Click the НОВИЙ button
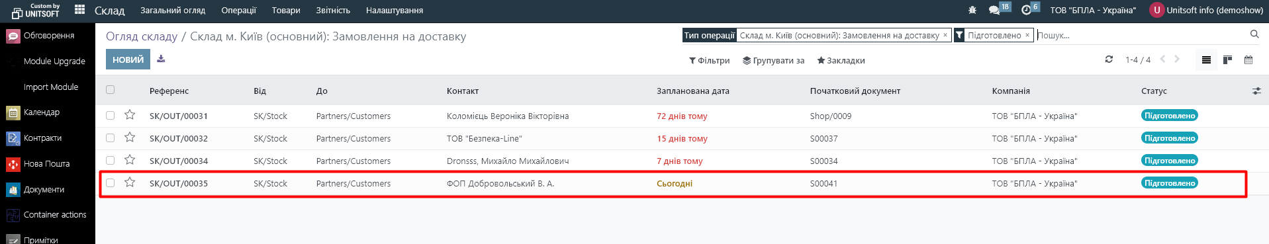 pyautogui.click(x=128, y=60)
